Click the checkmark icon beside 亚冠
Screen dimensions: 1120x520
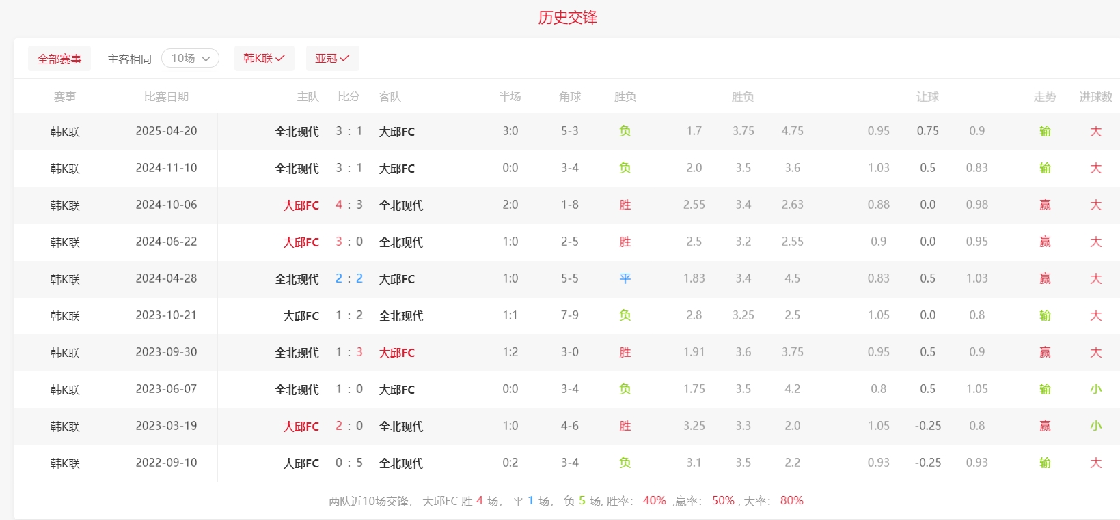point(345,59)
